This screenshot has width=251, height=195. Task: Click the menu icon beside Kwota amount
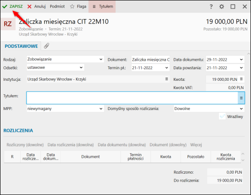241,79
